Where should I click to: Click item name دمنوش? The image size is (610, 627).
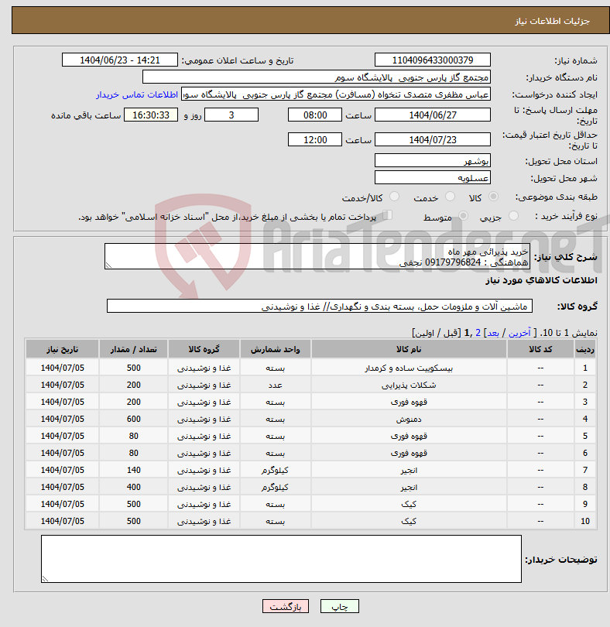(409, 419)
